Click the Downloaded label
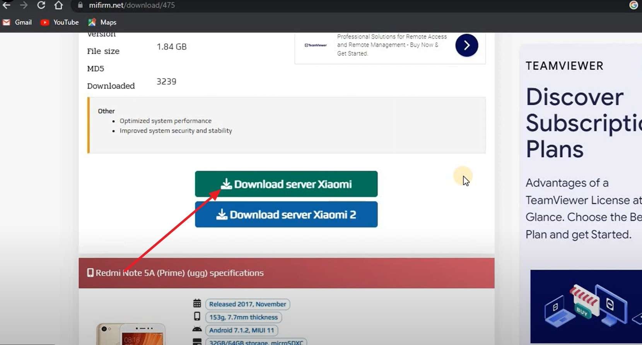Image resolution: width=642 pixels, height=345 pixels. click(111, 86)
